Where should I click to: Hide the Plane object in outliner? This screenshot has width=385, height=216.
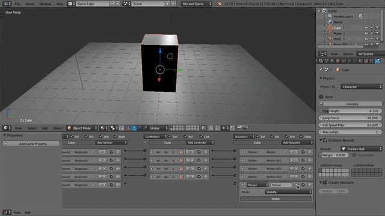click(x=366, y=34)
